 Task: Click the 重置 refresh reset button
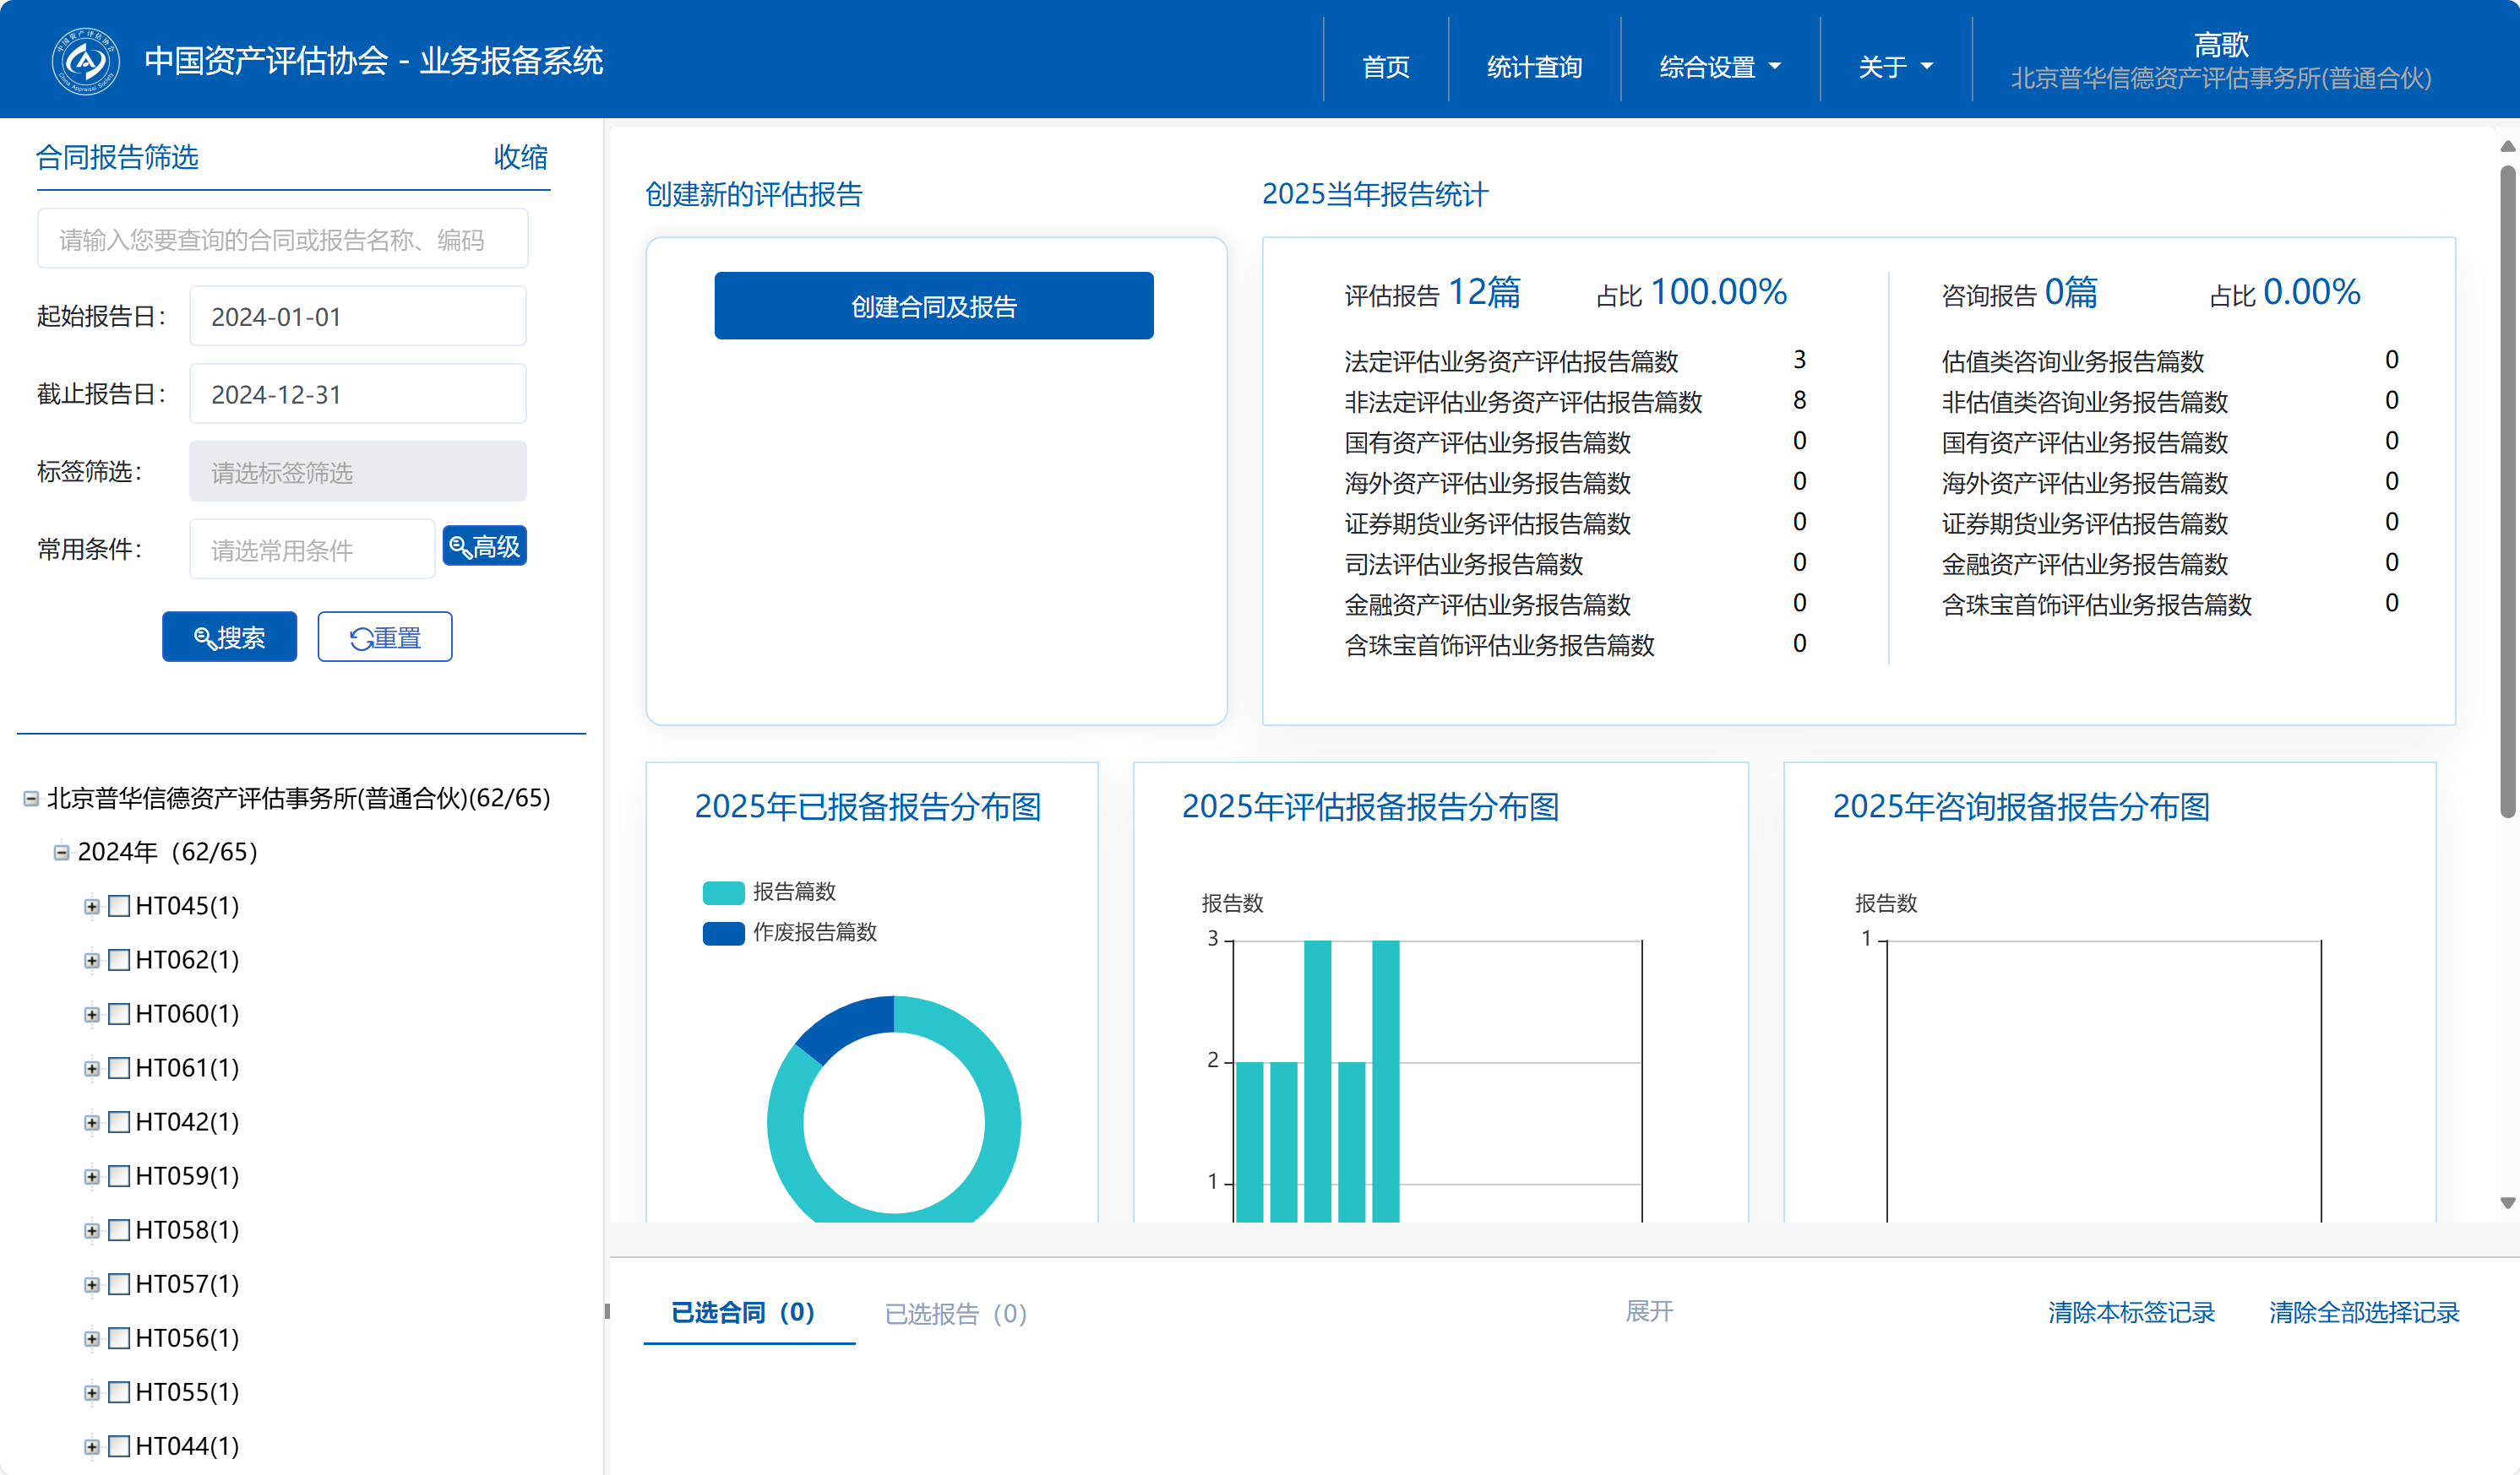pos(385,637)
